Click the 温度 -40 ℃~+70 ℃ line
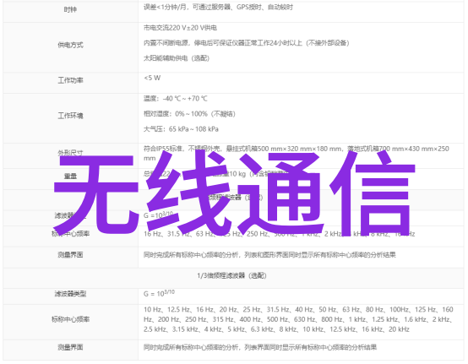The width and height of the screenshot is (468, 364). pyautogui.click(x=176, y=99)
